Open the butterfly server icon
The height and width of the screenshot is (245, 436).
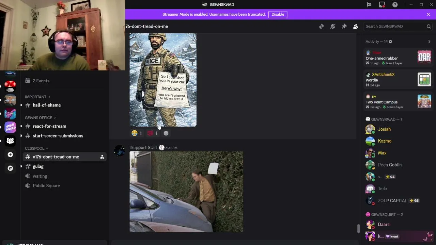pyautogui.click(x=10, y=141)
